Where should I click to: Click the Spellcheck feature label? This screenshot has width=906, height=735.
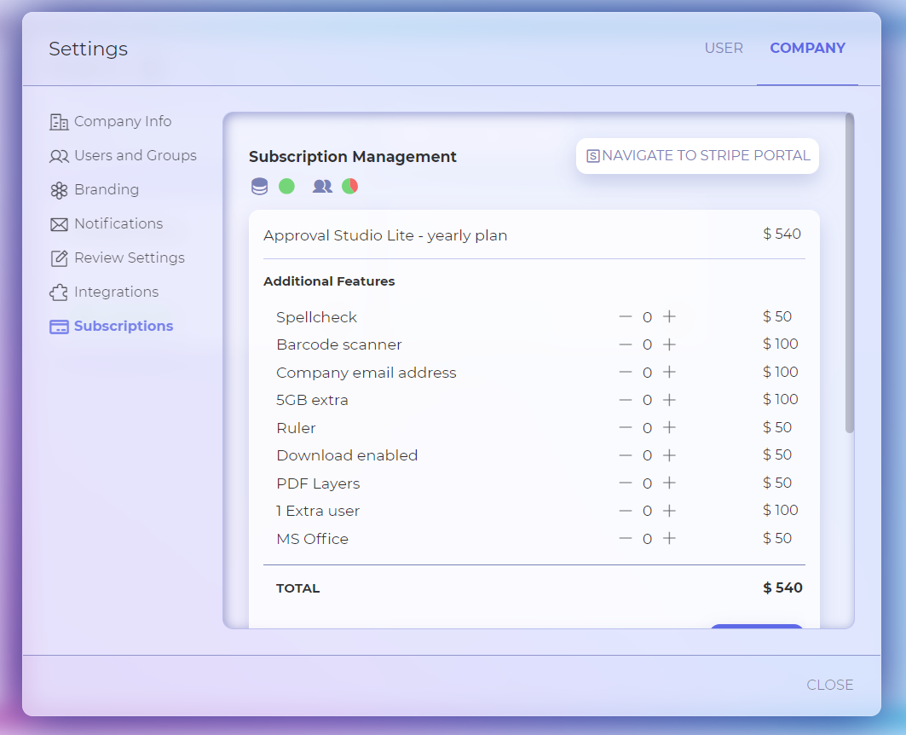click(x=317, y=317)
